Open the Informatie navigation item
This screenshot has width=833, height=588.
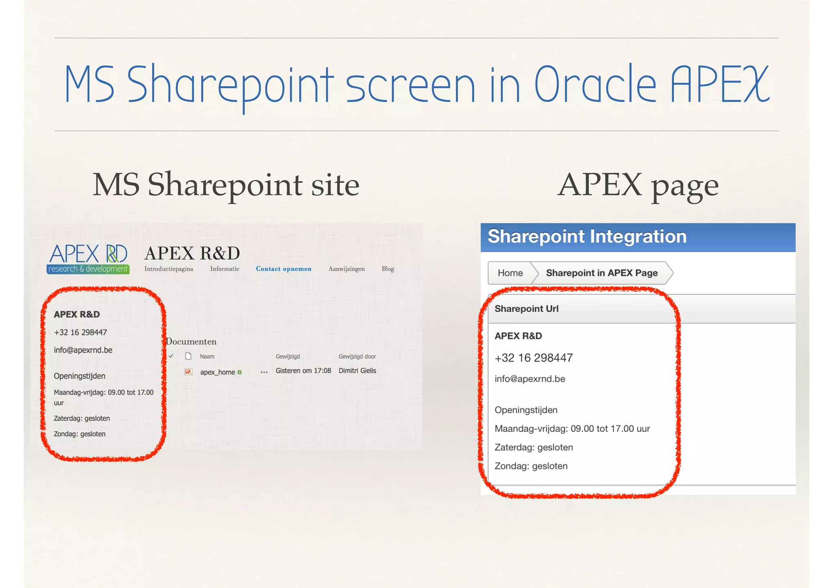coord(225,269)
